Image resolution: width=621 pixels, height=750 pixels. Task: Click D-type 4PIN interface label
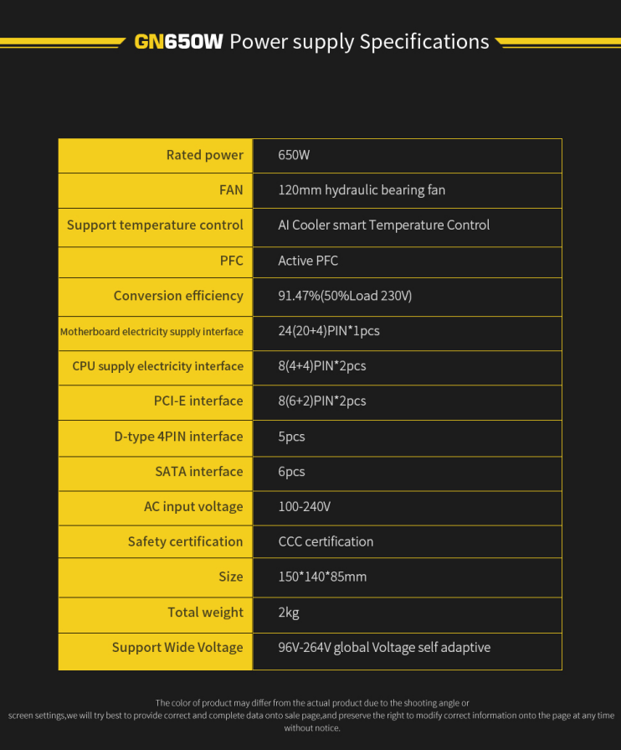(178, 437)
